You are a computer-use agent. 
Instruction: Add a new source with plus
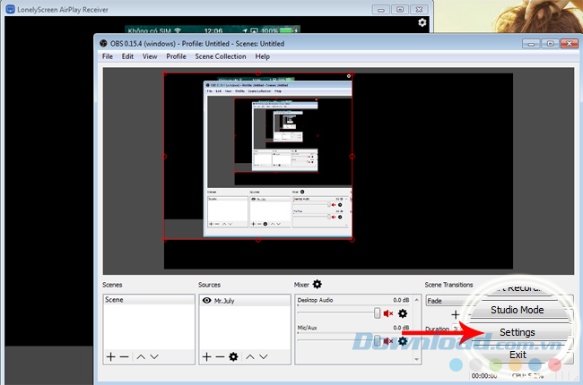[x=206, y=356]
